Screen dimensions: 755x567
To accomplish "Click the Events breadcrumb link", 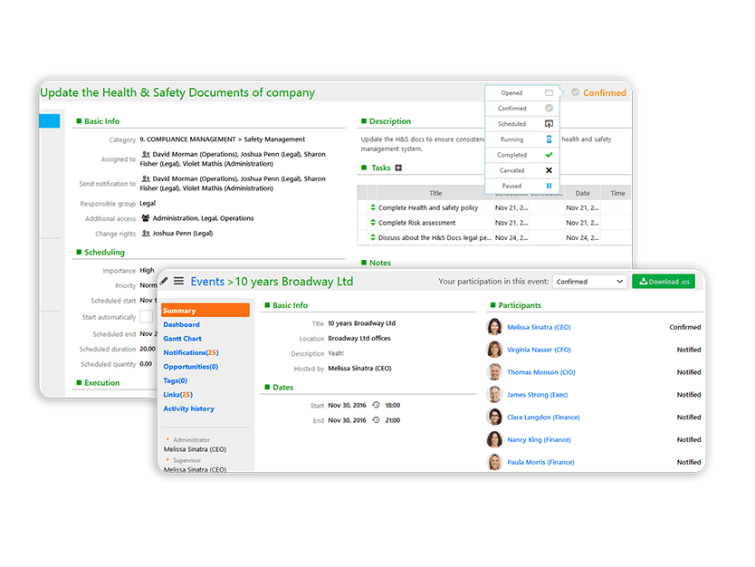I will [207, 282].
